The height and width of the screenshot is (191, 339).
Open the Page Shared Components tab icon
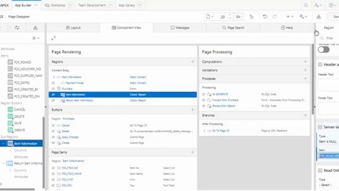point(35,28)
